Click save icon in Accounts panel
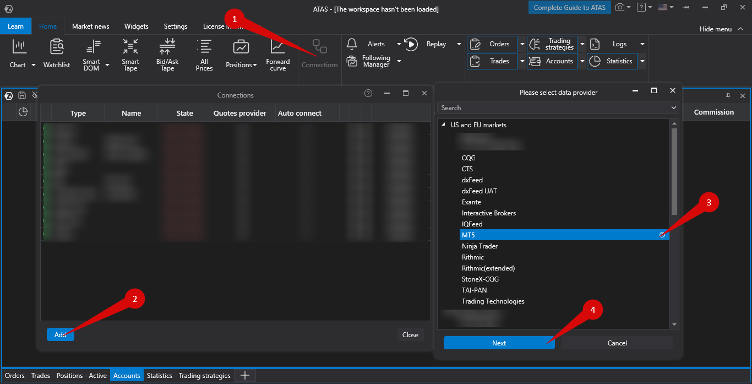This screenshot has height=384, width=752. point(22,95)
